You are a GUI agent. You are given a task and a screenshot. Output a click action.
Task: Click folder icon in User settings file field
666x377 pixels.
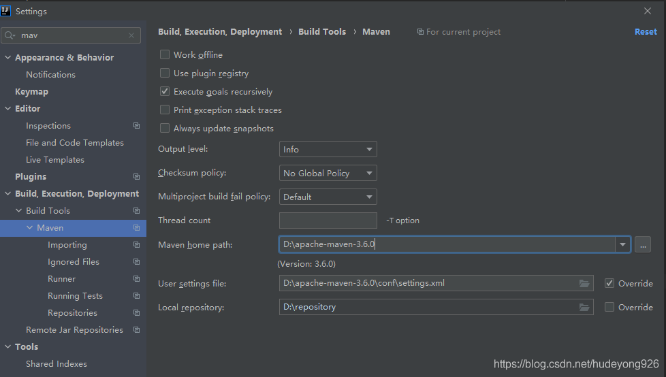pyautogui.click(x=584, y=283)
